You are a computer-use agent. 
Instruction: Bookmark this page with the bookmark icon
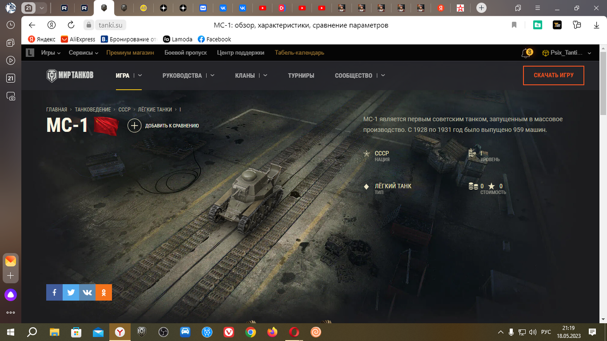coord(514,25)
